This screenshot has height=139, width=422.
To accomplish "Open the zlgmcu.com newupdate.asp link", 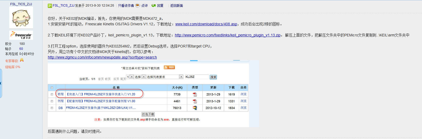I will coord(102,57).
